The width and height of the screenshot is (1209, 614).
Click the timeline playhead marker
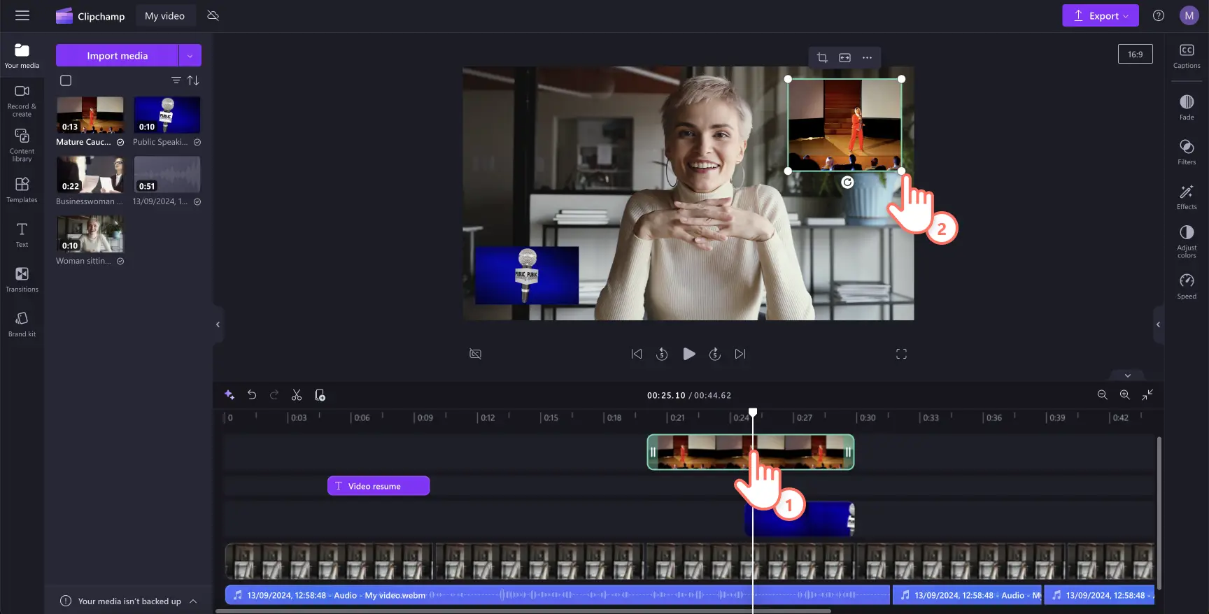click(753, 413)
